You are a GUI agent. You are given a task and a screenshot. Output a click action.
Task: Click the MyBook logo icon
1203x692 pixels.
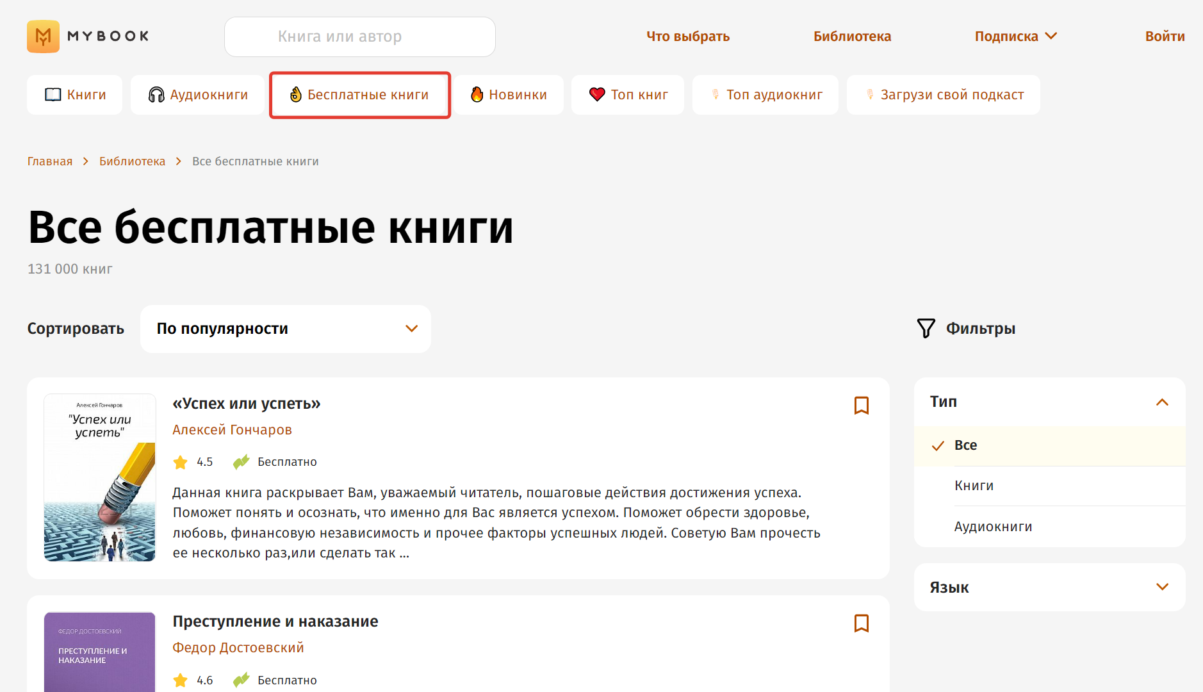coord(43,37)
